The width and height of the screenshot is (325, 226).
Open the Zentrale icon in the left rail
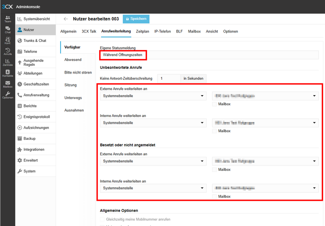8,63
